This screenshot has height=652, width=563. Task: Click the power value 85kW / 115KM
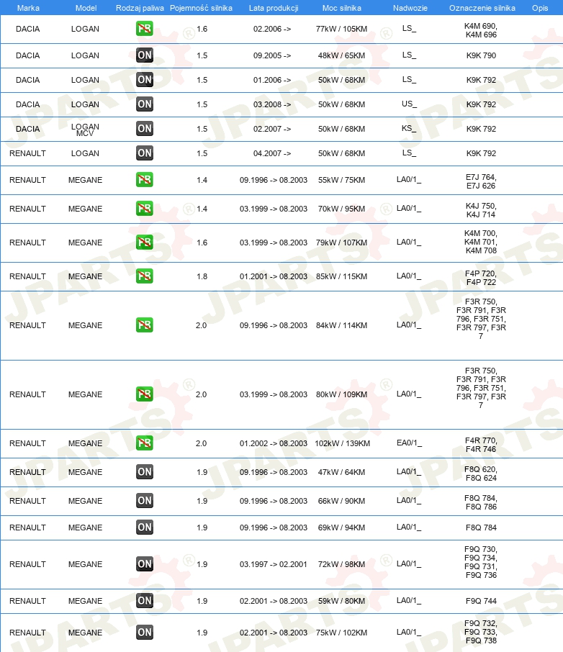[x=342, y=276]
